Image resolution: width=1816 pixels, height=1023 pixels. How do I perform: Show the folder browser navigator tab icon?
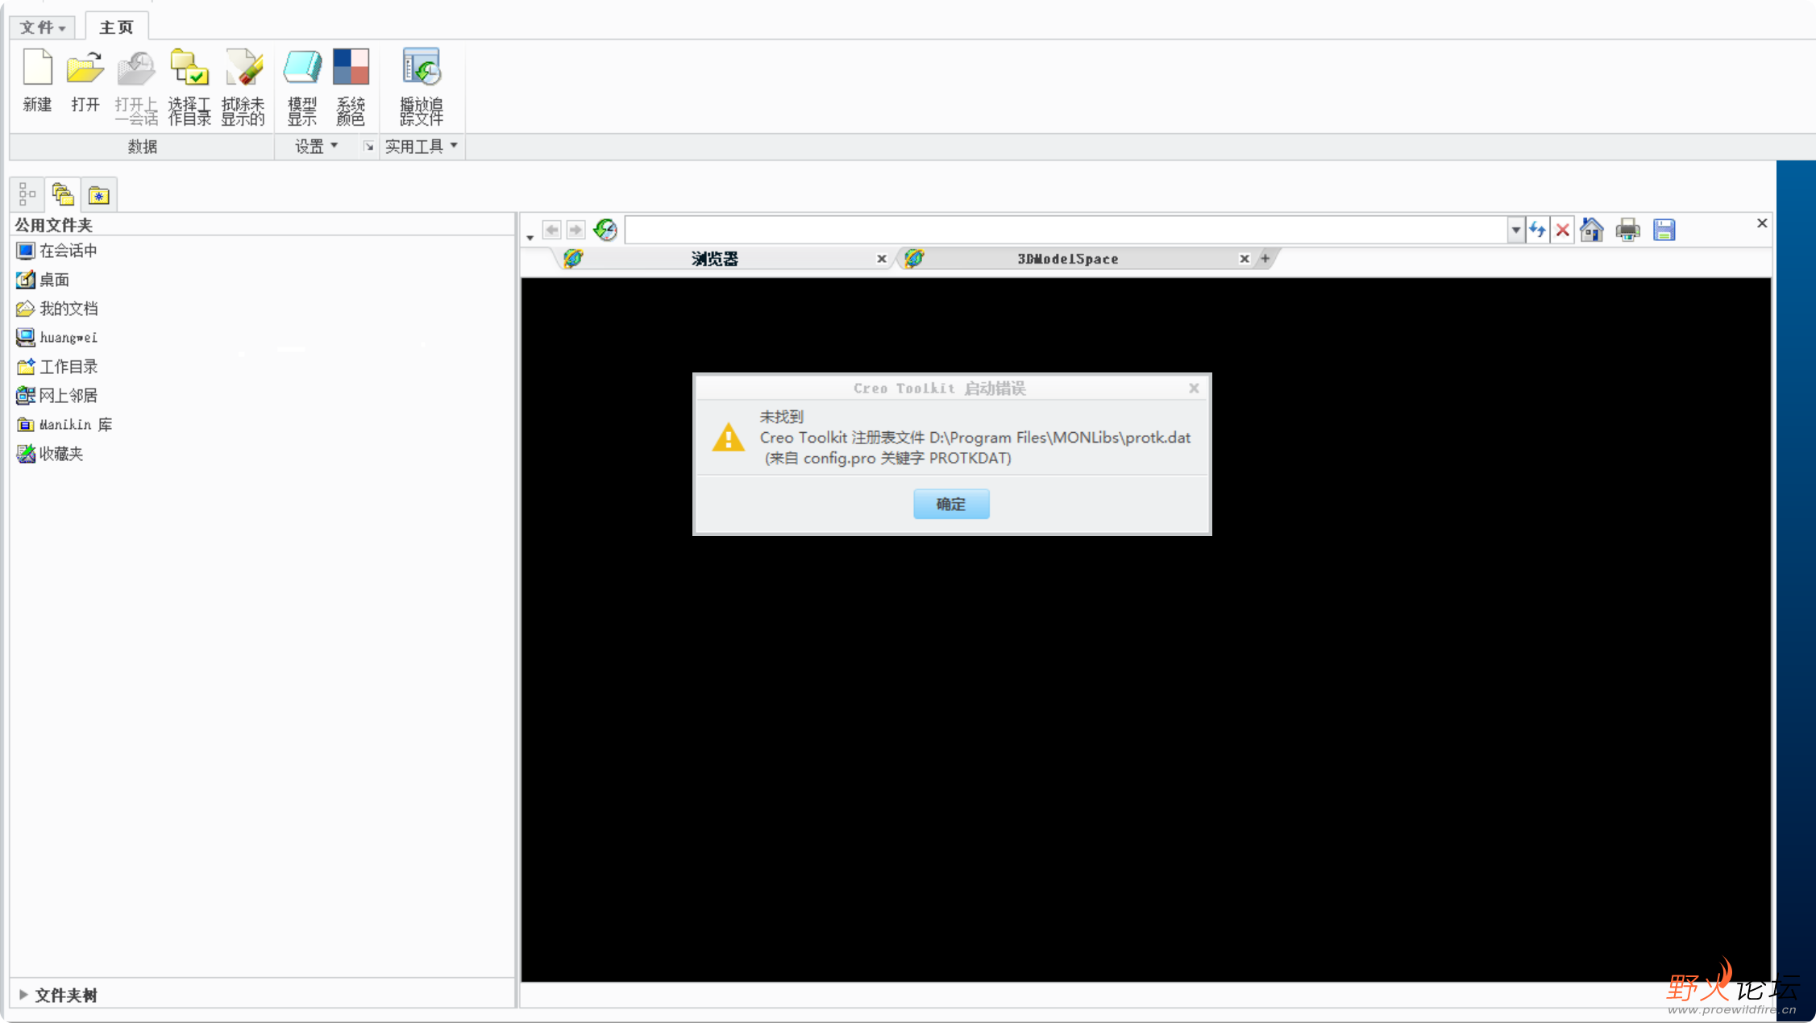pos(63,194)
